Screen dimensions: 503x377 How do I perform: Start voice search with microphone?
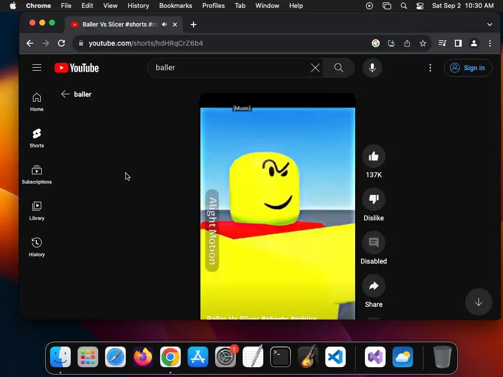372,68
